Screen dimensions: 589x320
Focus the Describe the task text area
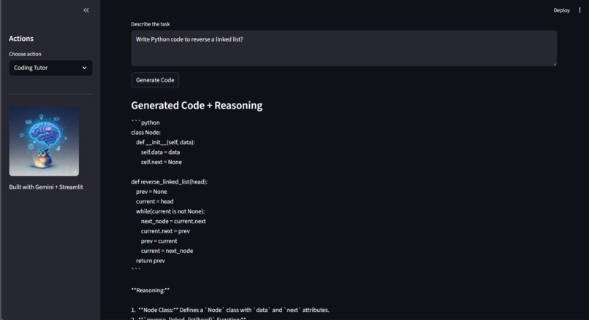pyautogui.click(x=343, y=48)
